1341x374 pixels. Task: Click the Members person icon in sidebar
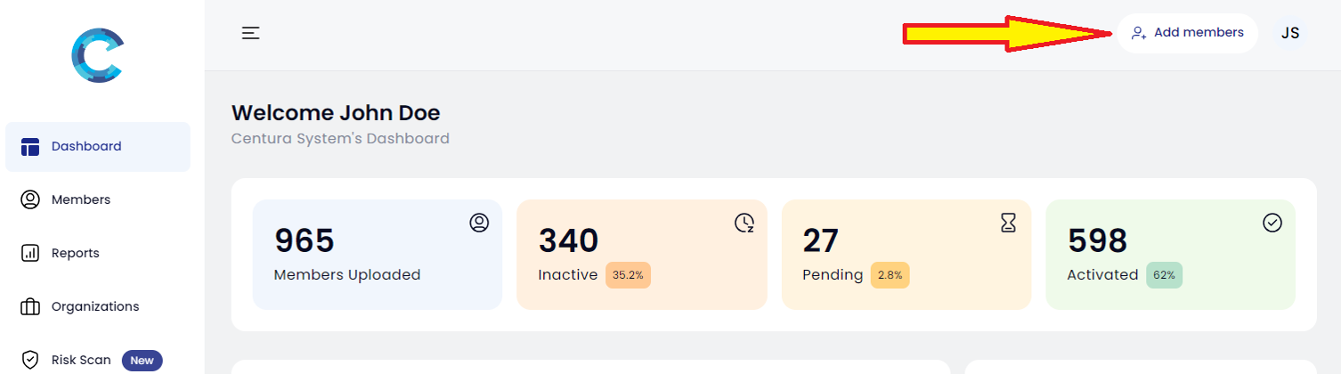tap(30, 199)
